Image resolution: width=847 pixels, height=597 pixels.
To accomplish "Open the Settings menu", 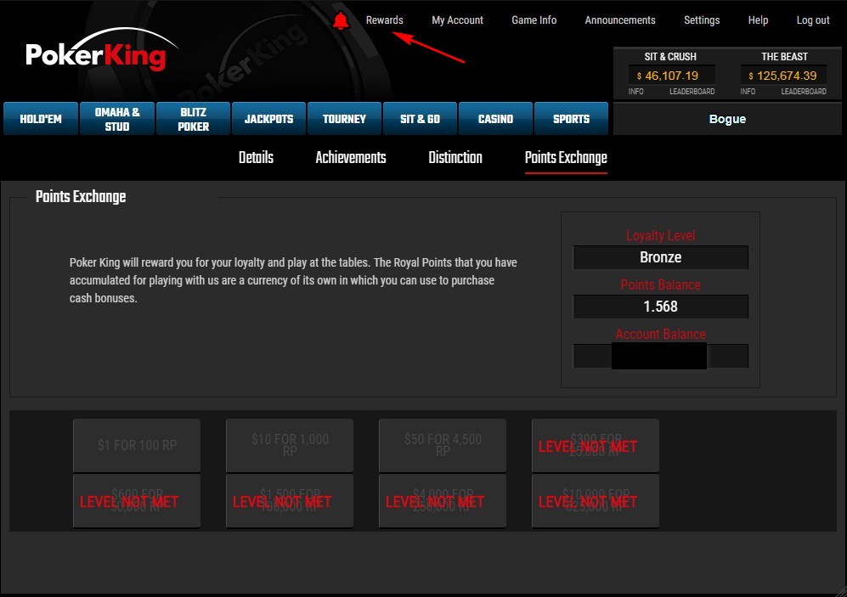I will pyautogui.click(x=702, y=20).
